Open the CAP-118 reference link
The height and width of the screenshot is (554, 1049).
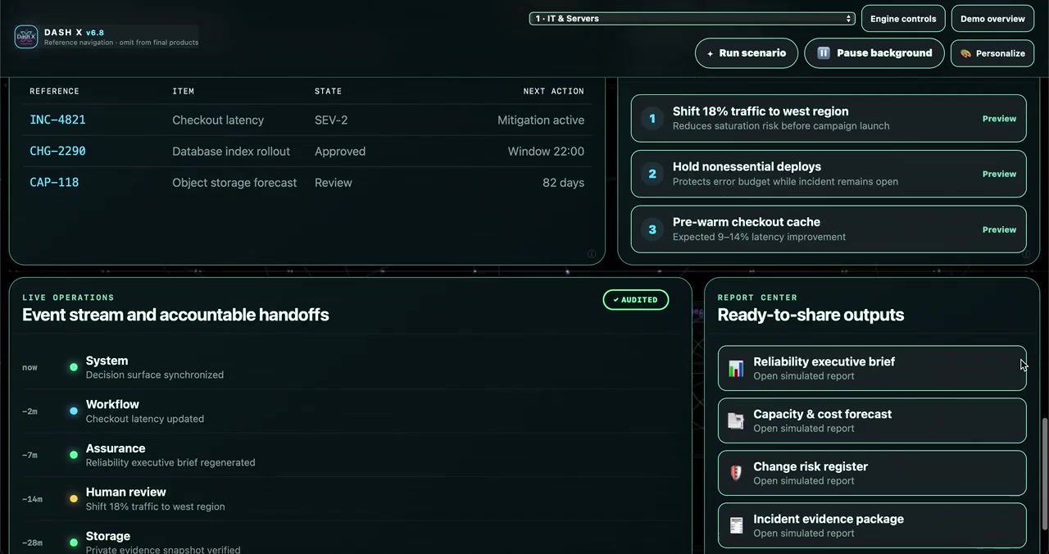click(x=54, y=182)
